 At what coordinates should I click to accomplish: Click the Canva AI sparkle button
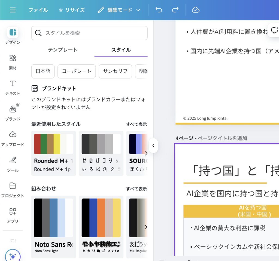tap(13, 256)
